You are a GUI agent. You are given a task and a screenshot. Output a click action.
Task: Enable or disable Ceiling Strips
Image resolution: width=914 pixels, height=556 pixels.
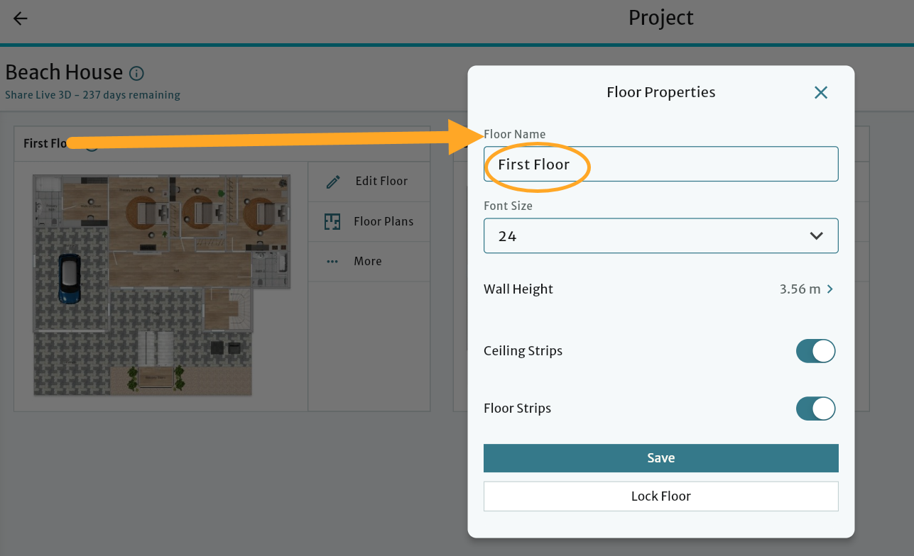[x=815, y=351]
